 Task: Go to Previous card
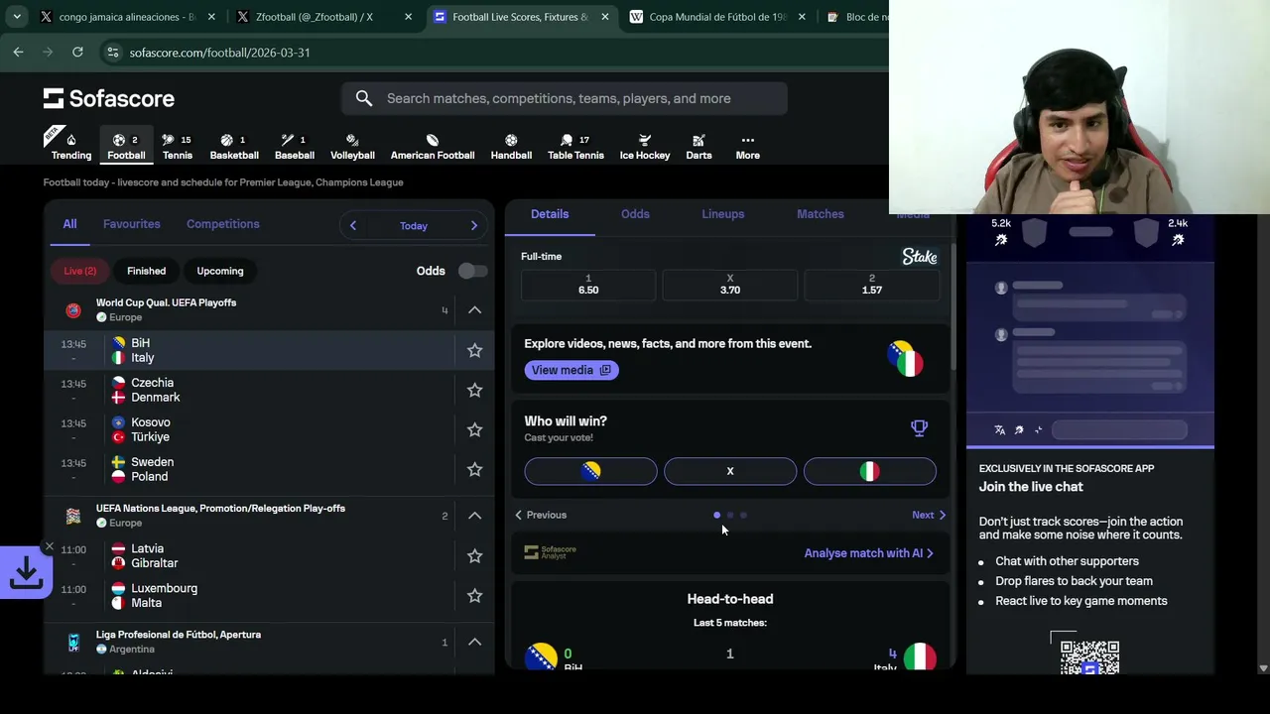point(541,515)
